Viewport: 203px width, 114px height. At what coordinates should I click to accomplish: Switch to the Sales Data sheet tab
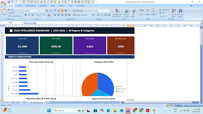16,102
